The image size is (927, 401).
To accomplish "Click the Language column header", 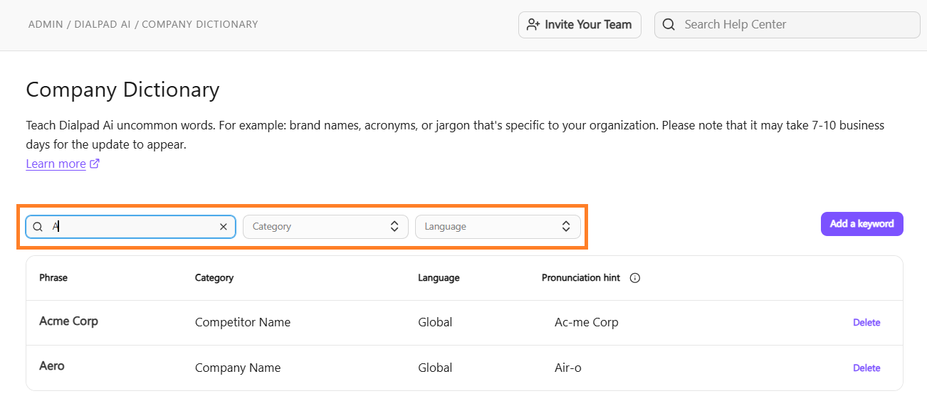I will pyautogui.click(x=439, y=278).
